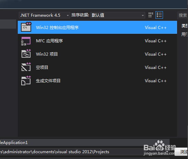Click Visual C++ label in Win32 控制台应用程序 row
Viewport: 188px width, 159px height.
point(155,28)
